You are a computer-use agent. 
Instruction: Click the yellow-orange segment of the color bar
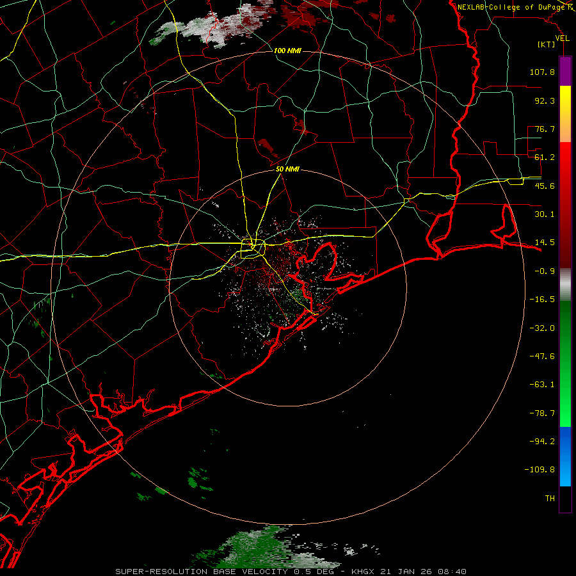point(565,114)
